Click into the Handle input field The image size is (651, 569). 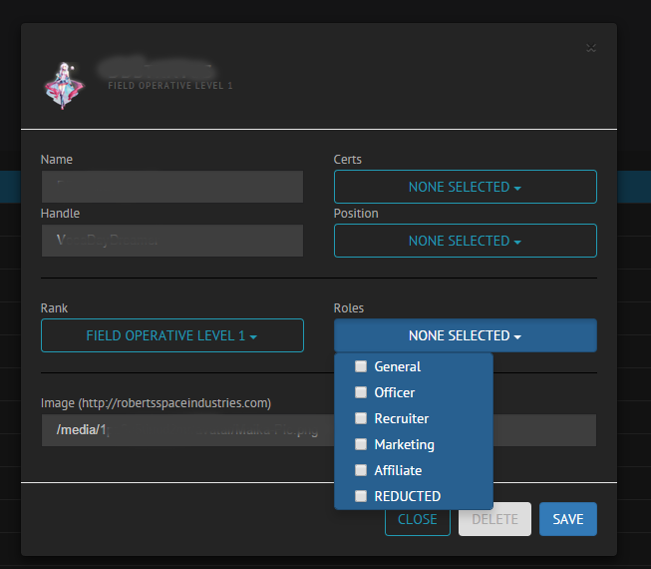coord(171,241)
